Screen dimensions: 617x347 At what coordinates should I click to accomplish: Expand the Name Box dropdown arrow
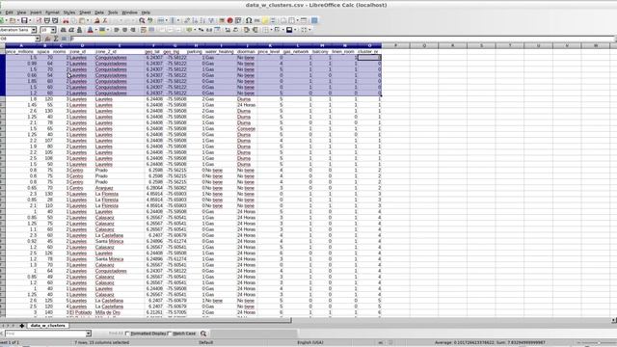coord(38,39)
